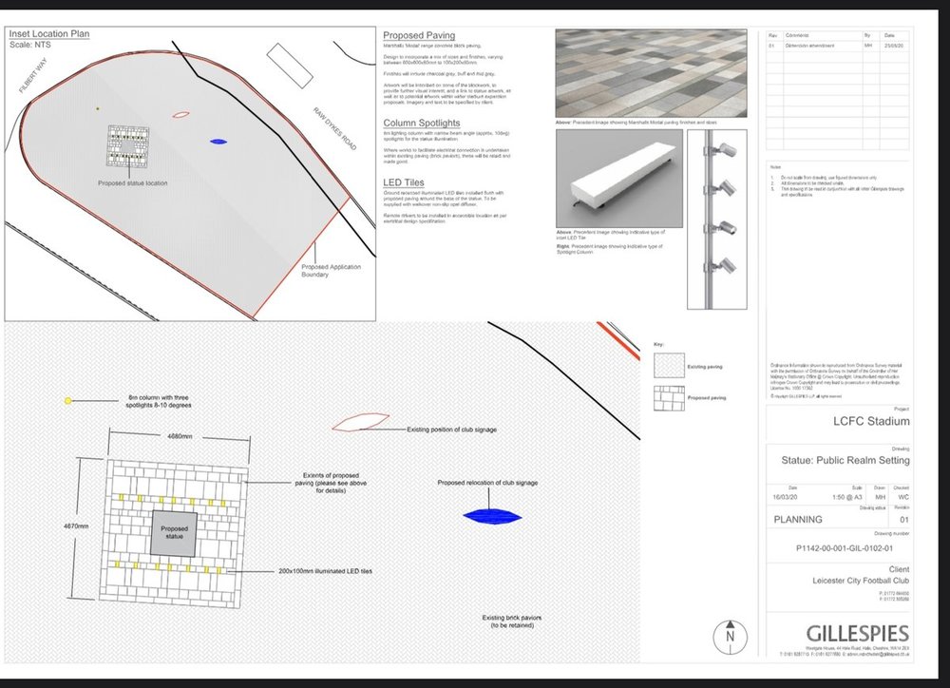Click the north arrow compass symbol
This screenshot has width=950, height=688.
[x=730, y=637]
